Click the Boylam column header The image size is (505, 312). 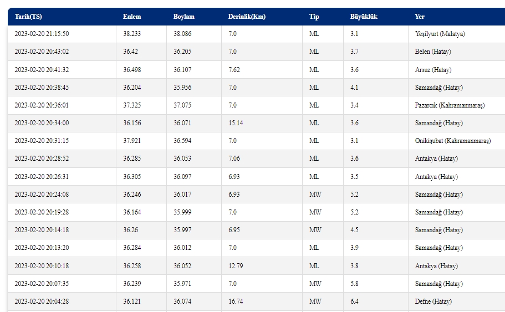pyautogui.click(x=184, y=17)
